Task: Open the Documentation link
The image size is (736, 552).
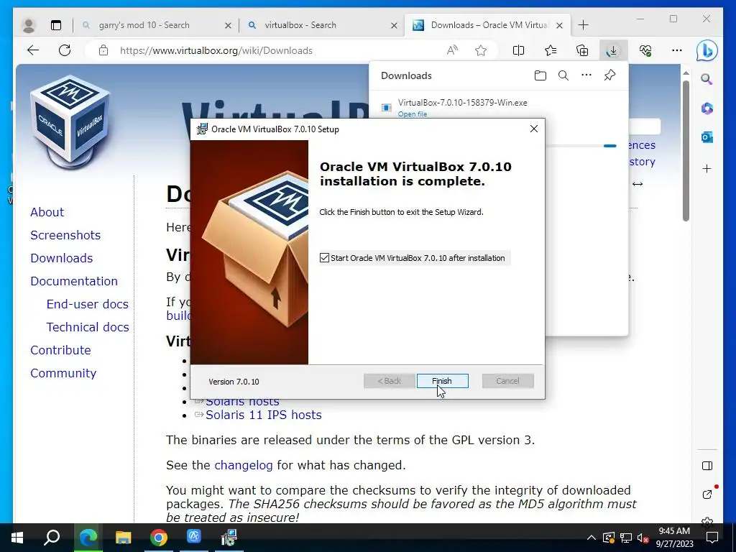Action: [x=74, y=281]
